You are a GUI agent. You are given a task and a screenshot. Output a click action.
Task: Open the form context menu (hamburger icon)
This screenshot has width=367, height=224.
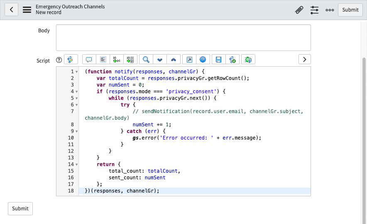(x=27, y=10)
